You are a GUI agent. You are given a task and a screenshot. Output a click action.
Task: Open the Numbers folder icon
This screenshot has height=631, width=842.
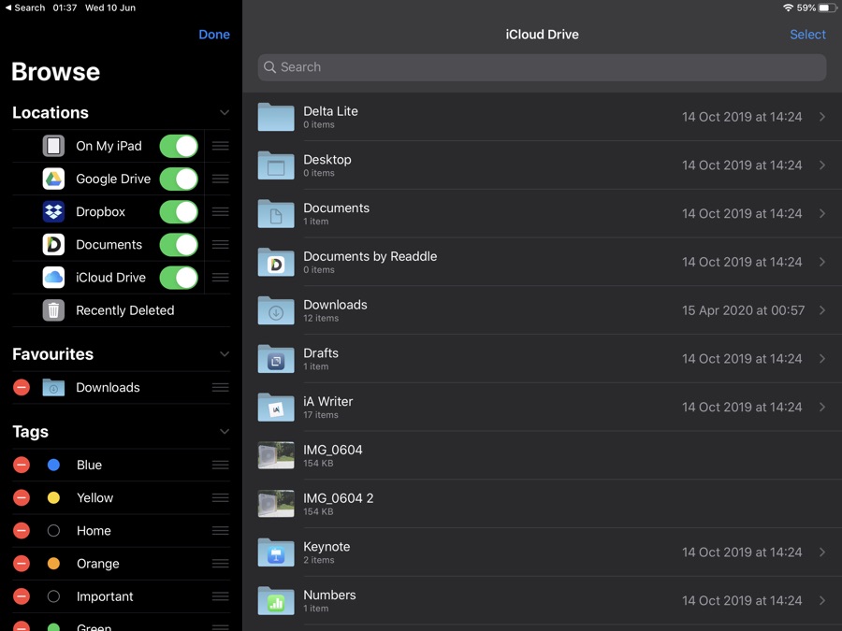pyautogui.click(x=276, y=600)
